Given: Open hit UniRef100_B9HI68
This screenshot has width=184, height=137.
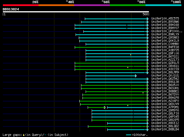Looking at the screenshot, I should pos(165,25).
